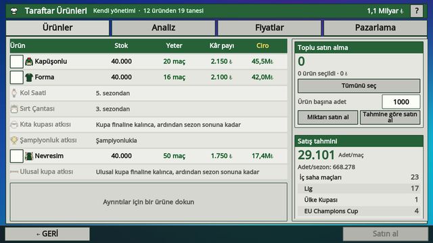Click Kapüşonlu turnover value 45,5M
433x243 pixels.
263,61
